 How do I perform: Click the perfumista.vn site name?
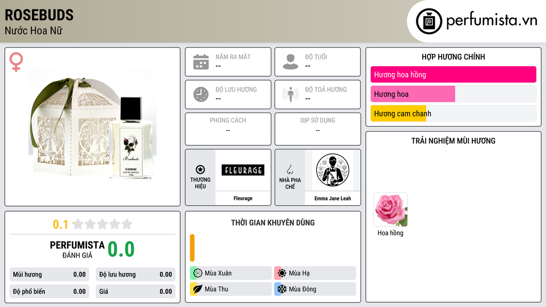click(492, 20)
